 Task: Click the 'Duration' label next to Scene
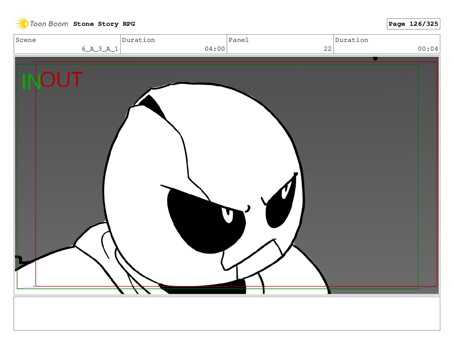138,40
